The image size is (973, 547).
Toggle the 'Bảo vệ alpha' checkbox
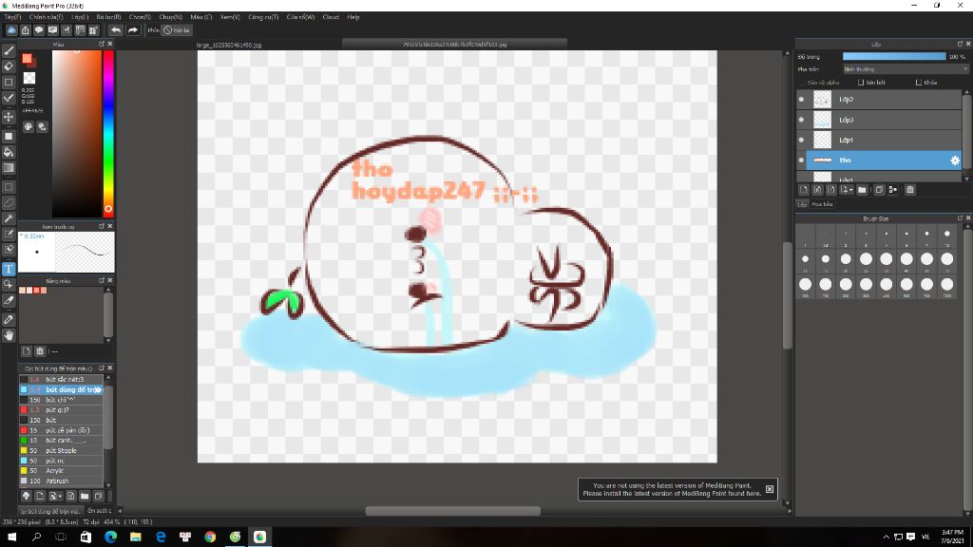tap(802, 83)
